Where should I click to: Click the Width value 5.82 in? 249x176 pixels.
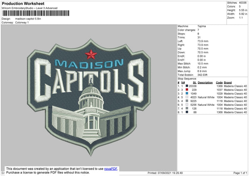point(243,14)
